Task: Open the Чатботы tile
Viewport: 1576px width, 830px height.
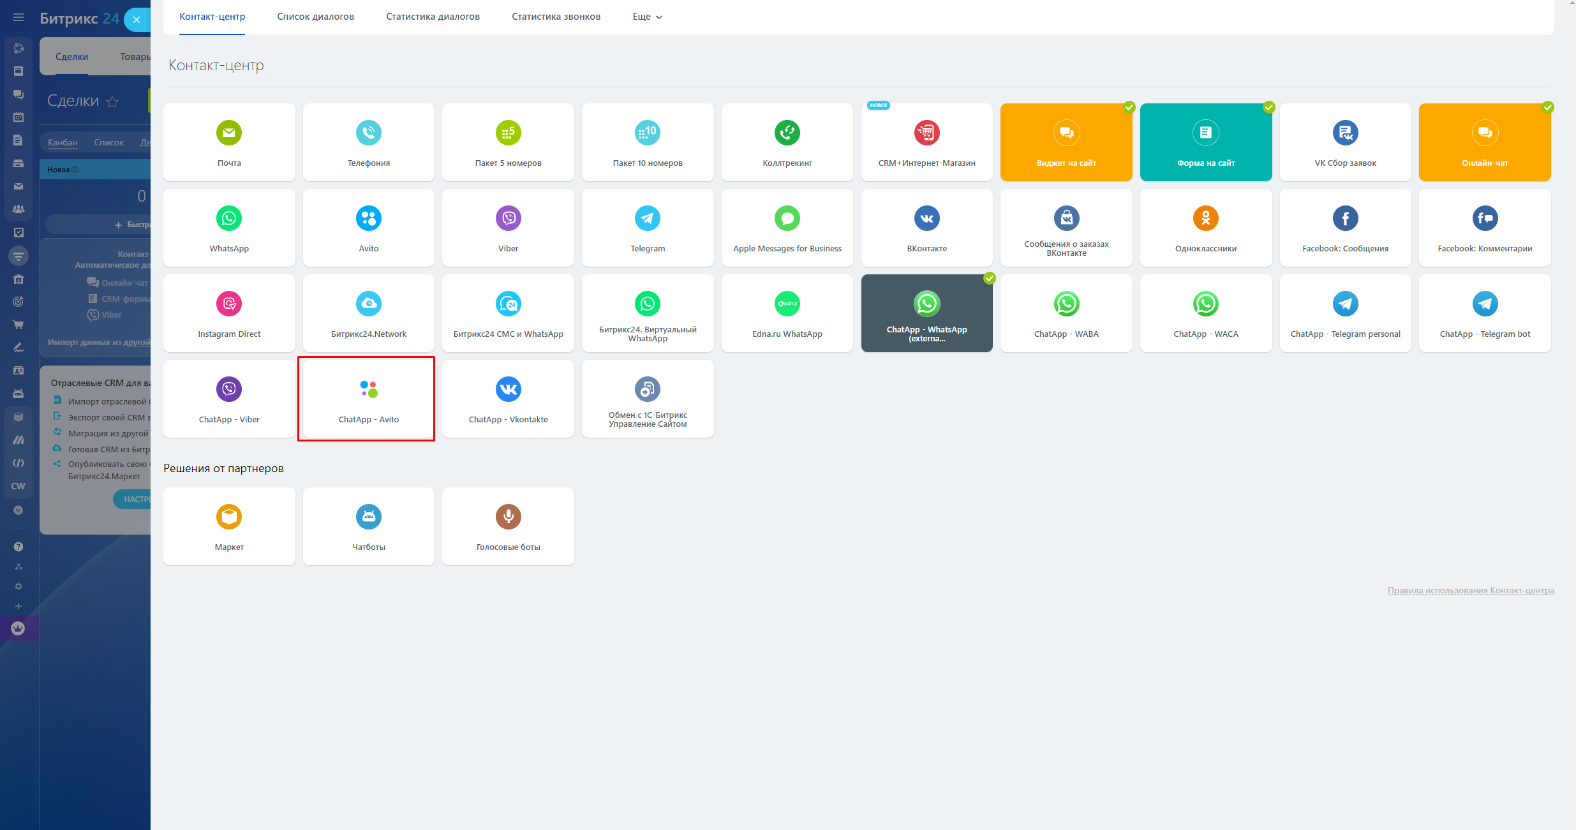Action: pos(368,526)
